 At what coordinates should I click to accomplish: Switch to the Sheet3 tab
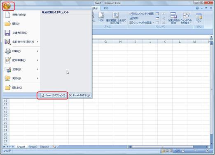(x=44, y=147)
